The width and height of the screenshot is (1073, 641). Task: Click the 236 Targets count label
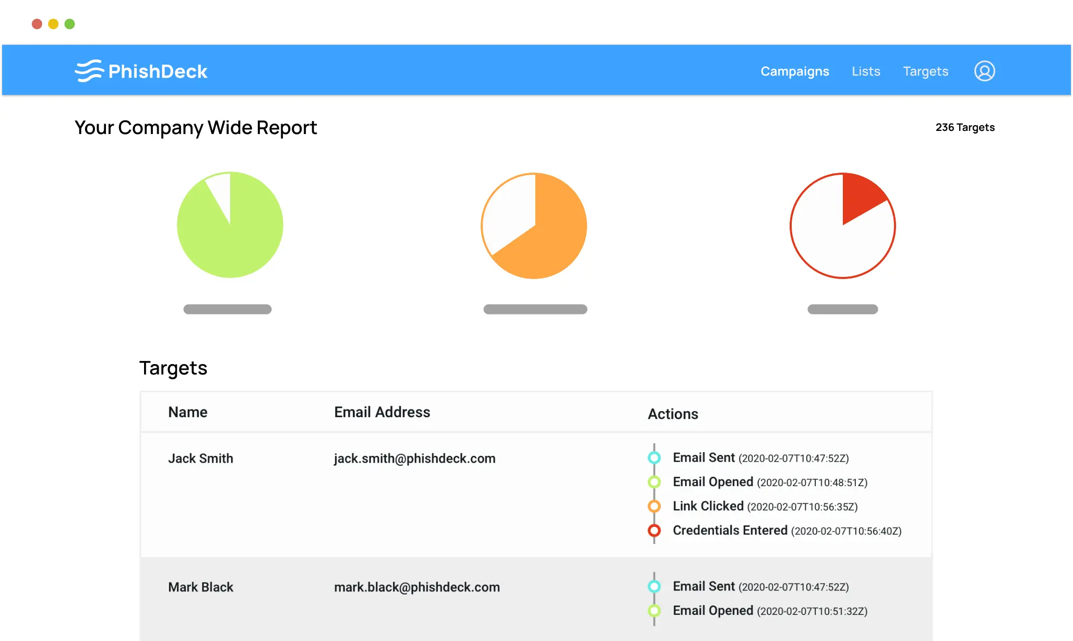point(964,127)
